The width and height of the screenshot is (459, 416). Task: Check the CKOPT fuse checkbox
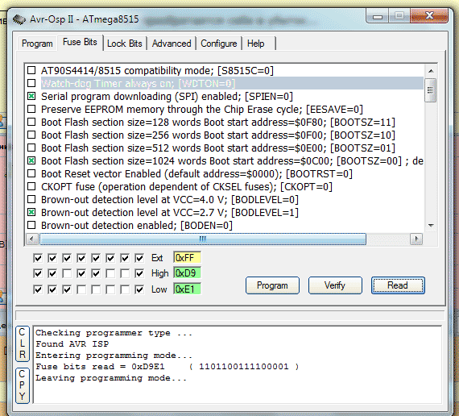(31, 186)
